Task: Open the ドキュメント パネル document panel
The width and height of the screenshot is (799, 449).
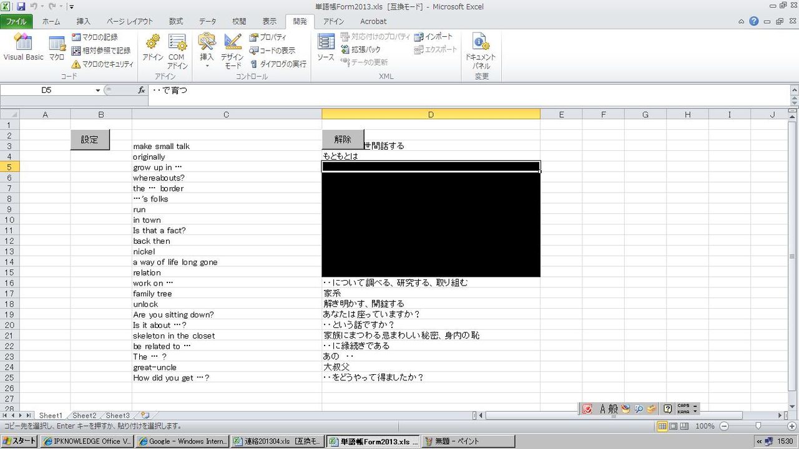Action: 481,50
